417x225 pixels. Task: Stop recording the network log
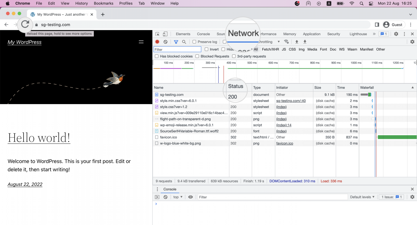pos(157,42)
